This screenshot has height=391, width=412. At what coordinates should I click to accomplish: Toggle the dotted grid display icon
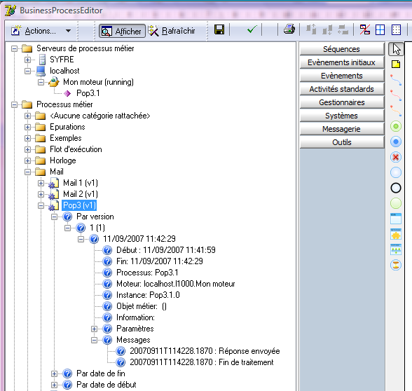[x=396, y=29]
